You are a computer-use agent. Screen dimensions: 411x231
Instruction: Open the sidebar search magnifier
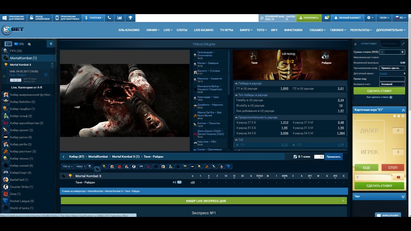point(29,44)
